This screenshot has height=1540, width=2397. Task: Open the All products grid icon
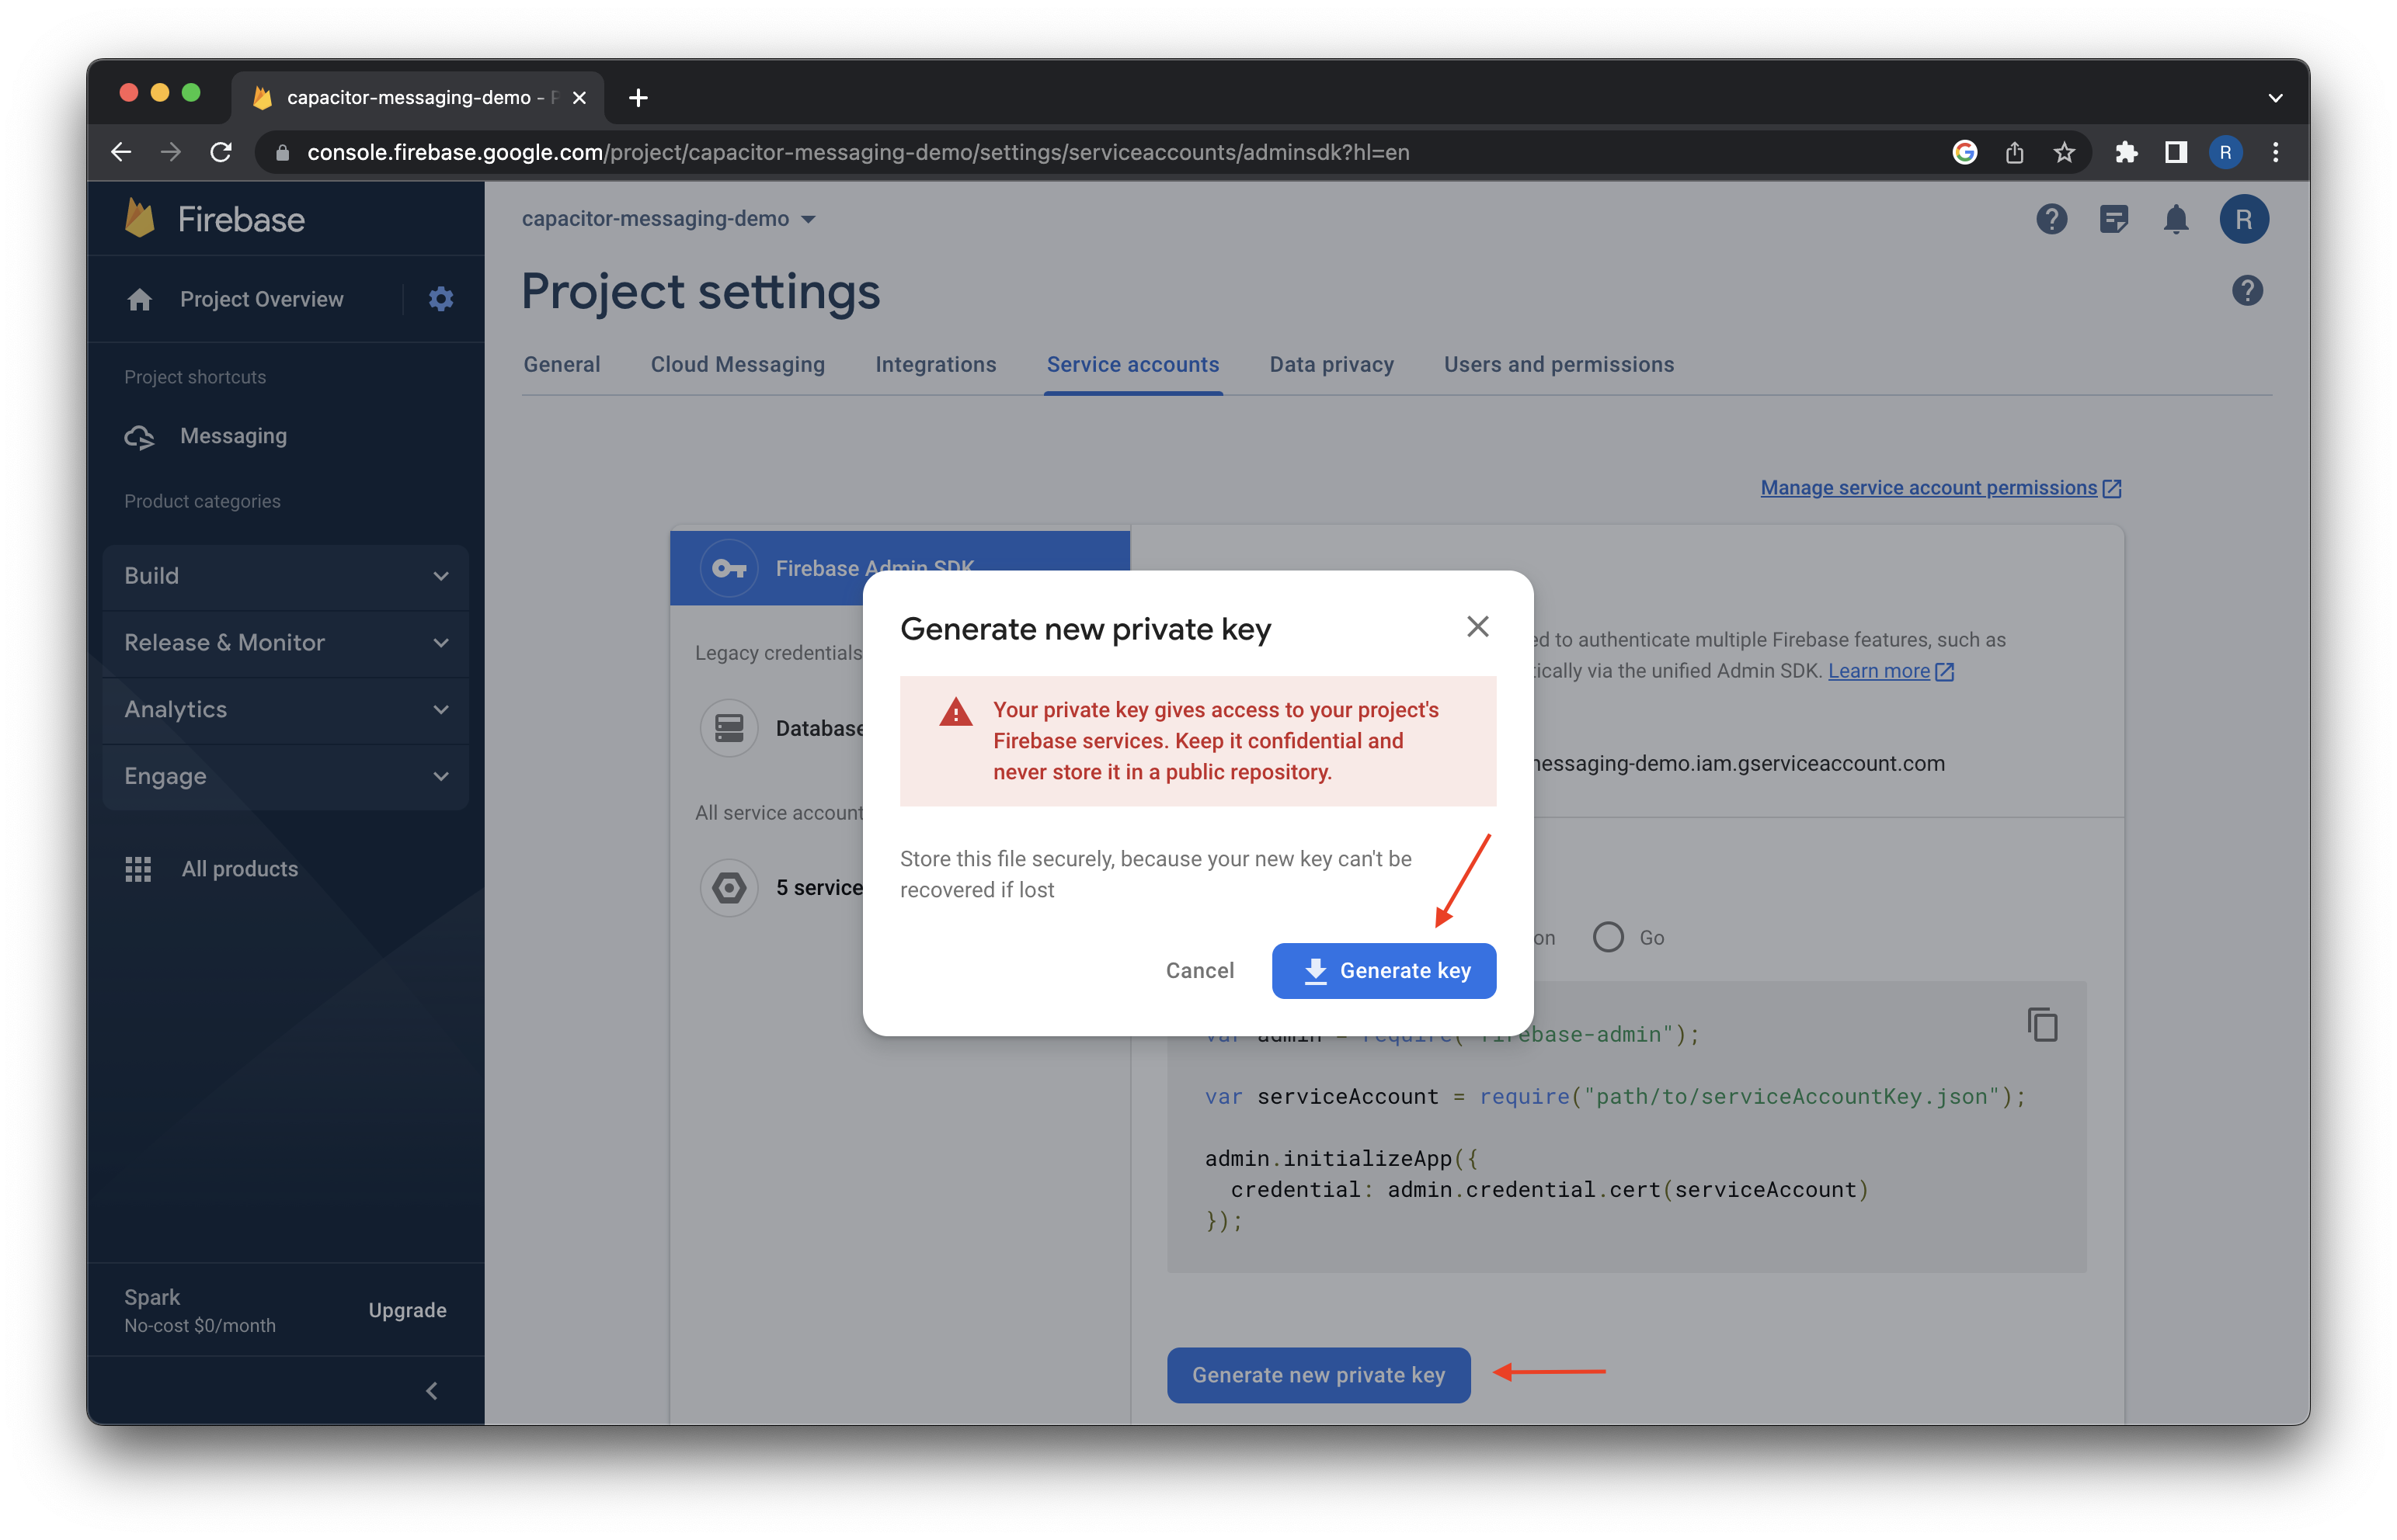(139, 868)
